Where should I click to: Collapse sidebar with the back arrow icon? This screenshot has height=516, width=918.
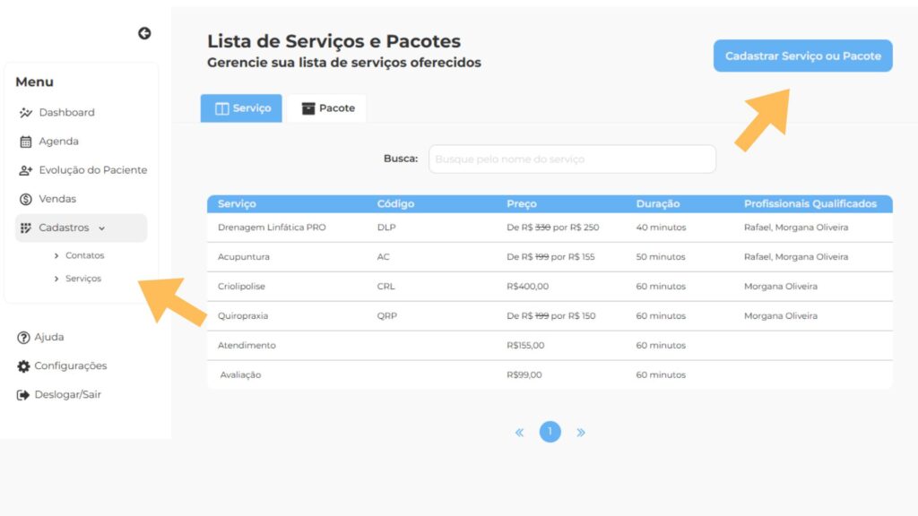click(144, 33)
